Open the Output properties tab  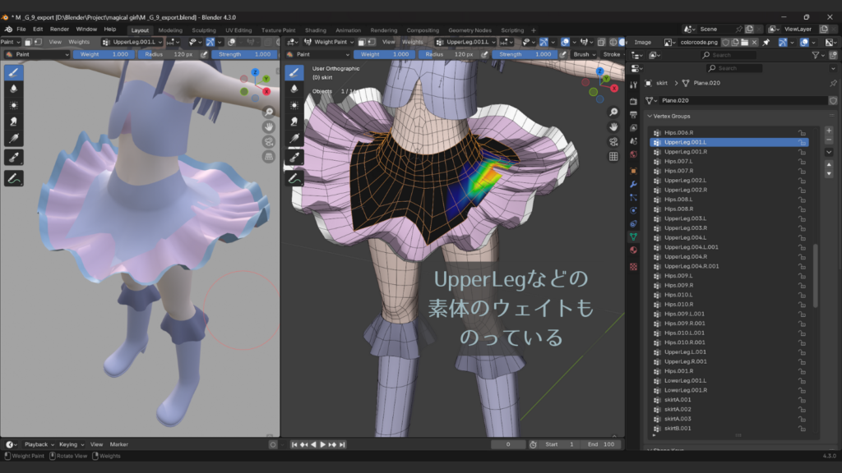[634, 115]
